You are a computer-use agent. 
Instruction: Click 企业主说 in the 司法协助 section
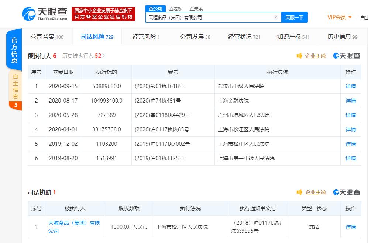pos(316,192)
